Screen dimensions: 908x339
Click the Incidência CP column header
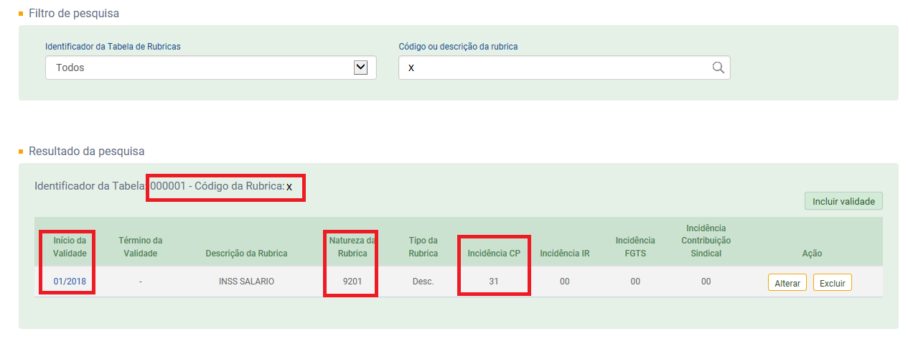click(x=494, y=253)
